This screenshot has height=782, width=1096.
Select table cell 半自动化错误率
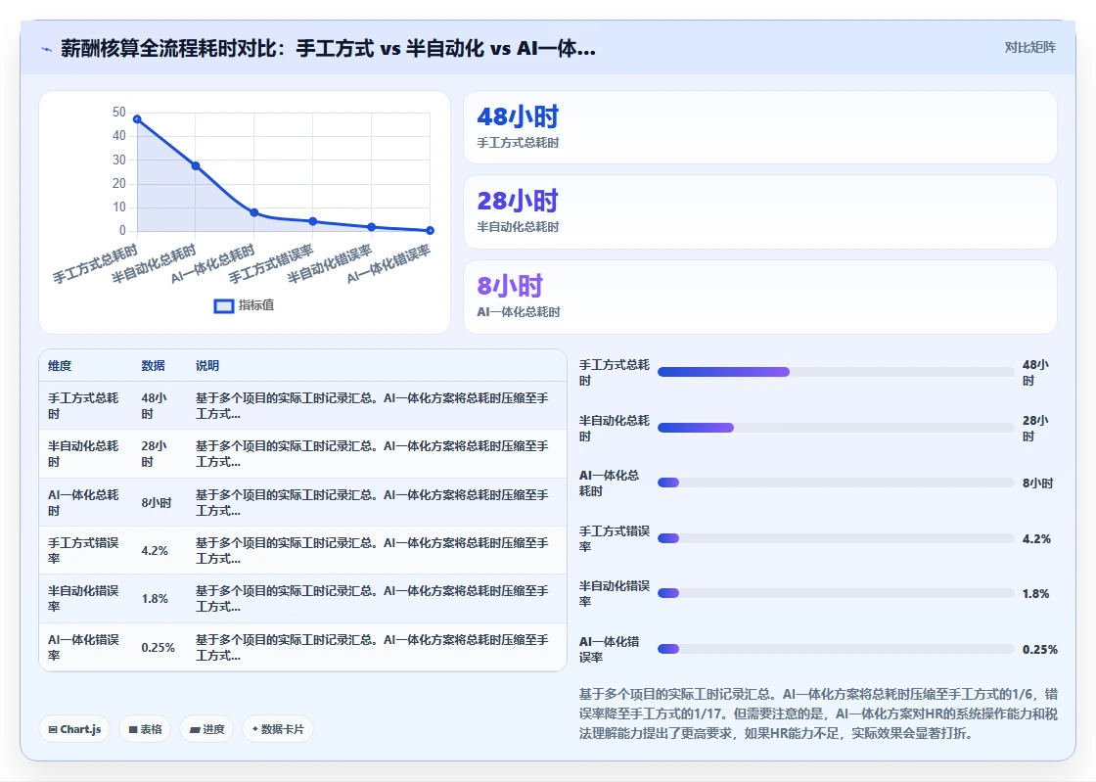click(x=83, y=599)
